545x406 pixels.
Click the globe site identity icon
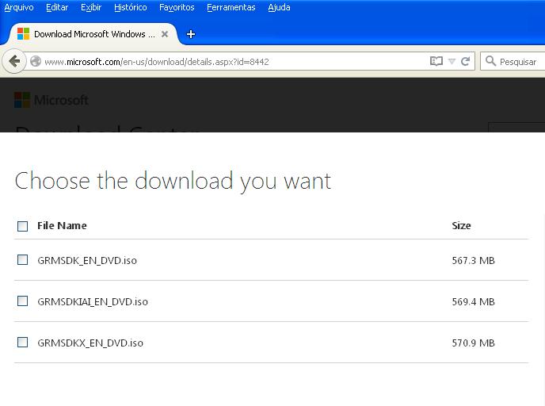[x=36, y=62]
